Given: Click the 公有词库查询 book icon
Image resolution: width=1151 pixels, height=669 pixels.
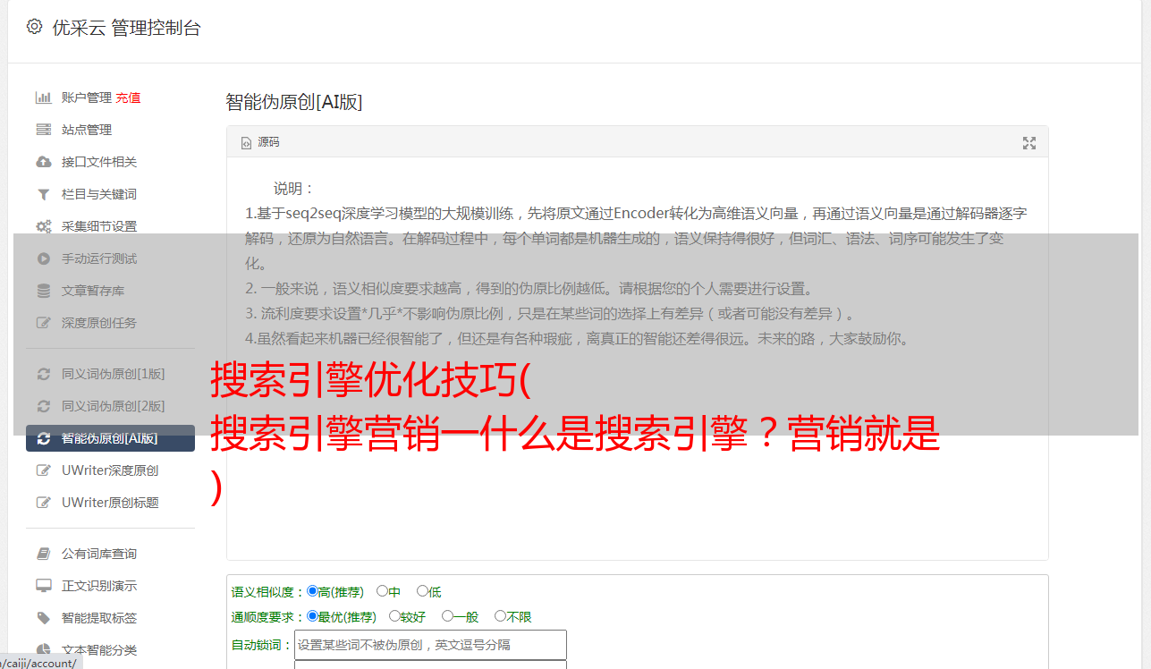Looking at the screenshot, I should coord(43,554).
